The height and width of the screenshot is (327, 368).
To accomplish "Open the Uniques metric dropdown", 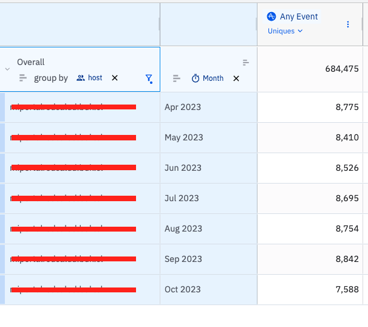I will tap(285, 31).
